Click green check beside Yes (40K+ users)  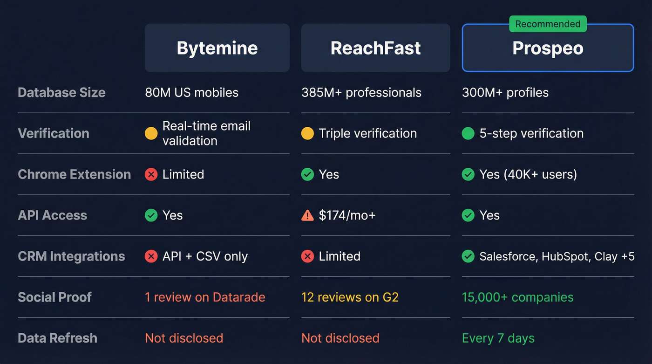pos(468,174)
